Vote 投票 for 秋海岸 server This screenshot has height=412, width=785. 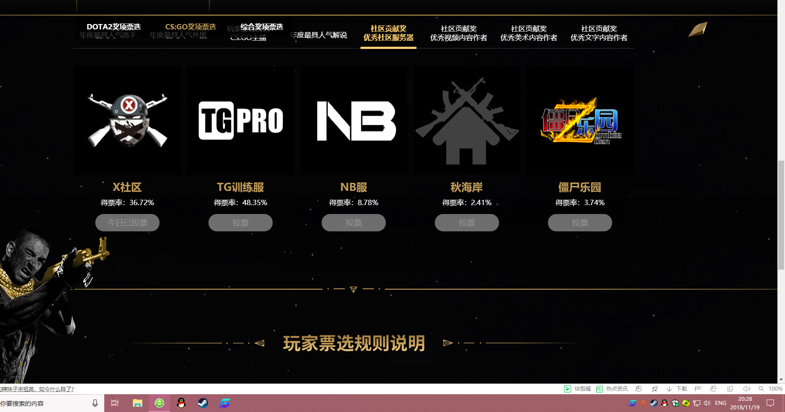(x=466, y=222)
